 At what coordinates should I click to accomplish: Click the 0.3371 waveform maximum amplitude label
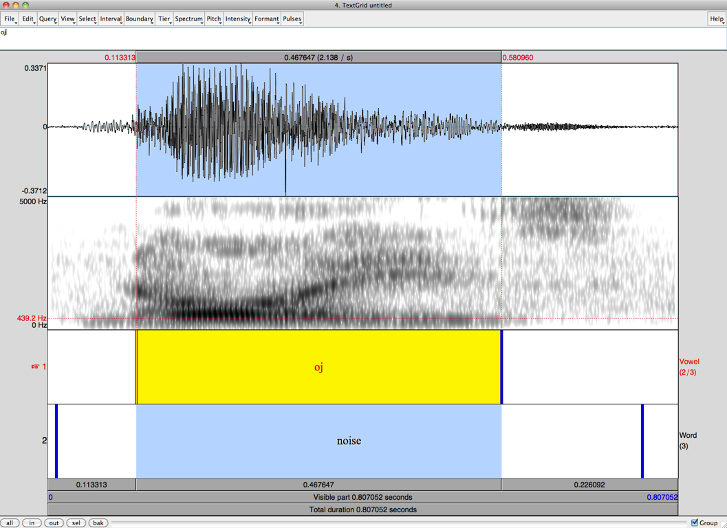36,68
